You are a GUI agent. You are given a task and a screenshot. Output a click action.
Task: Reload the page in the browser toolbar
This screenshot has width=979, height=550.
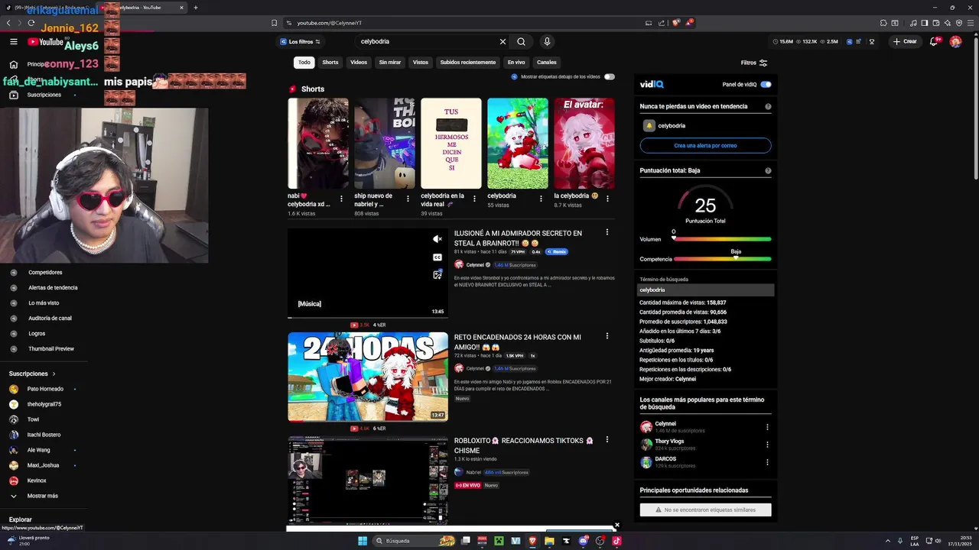coord(31,23)
